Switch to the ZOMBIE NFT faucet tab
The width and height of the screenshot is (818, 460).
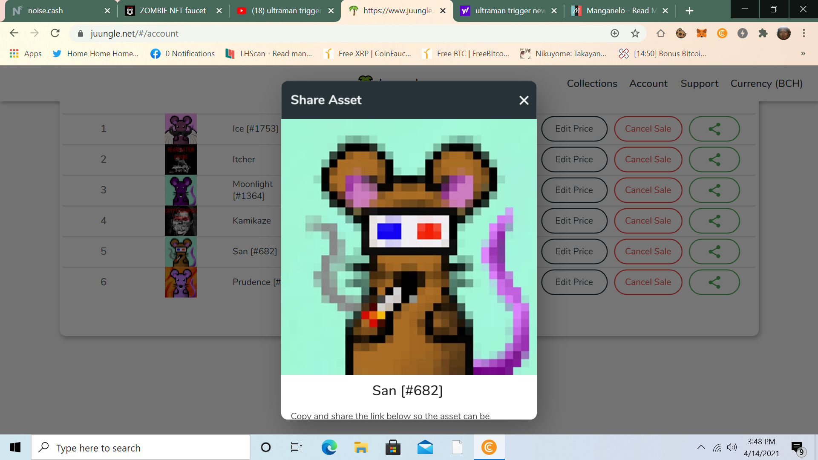point(173,11)
